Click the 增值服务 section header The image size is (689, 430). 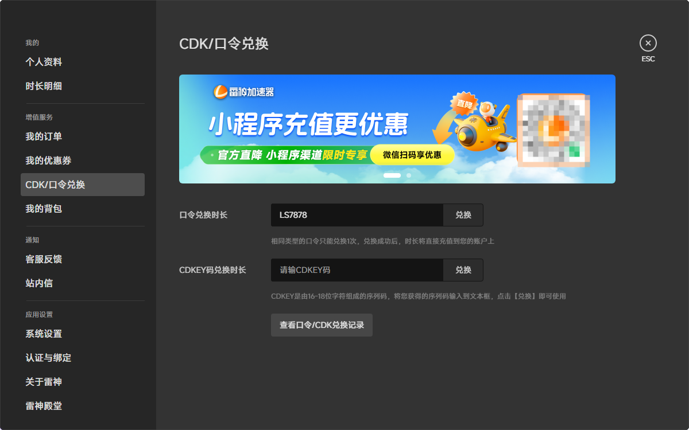39,117
